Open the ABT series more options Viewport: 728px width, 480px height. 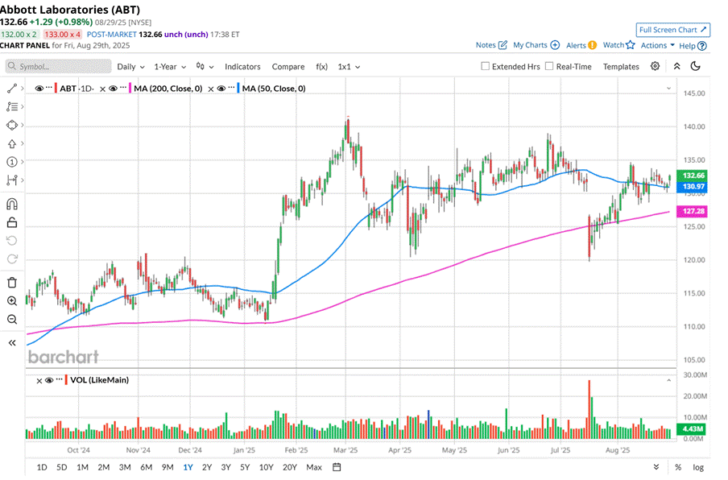click(49, 88)
